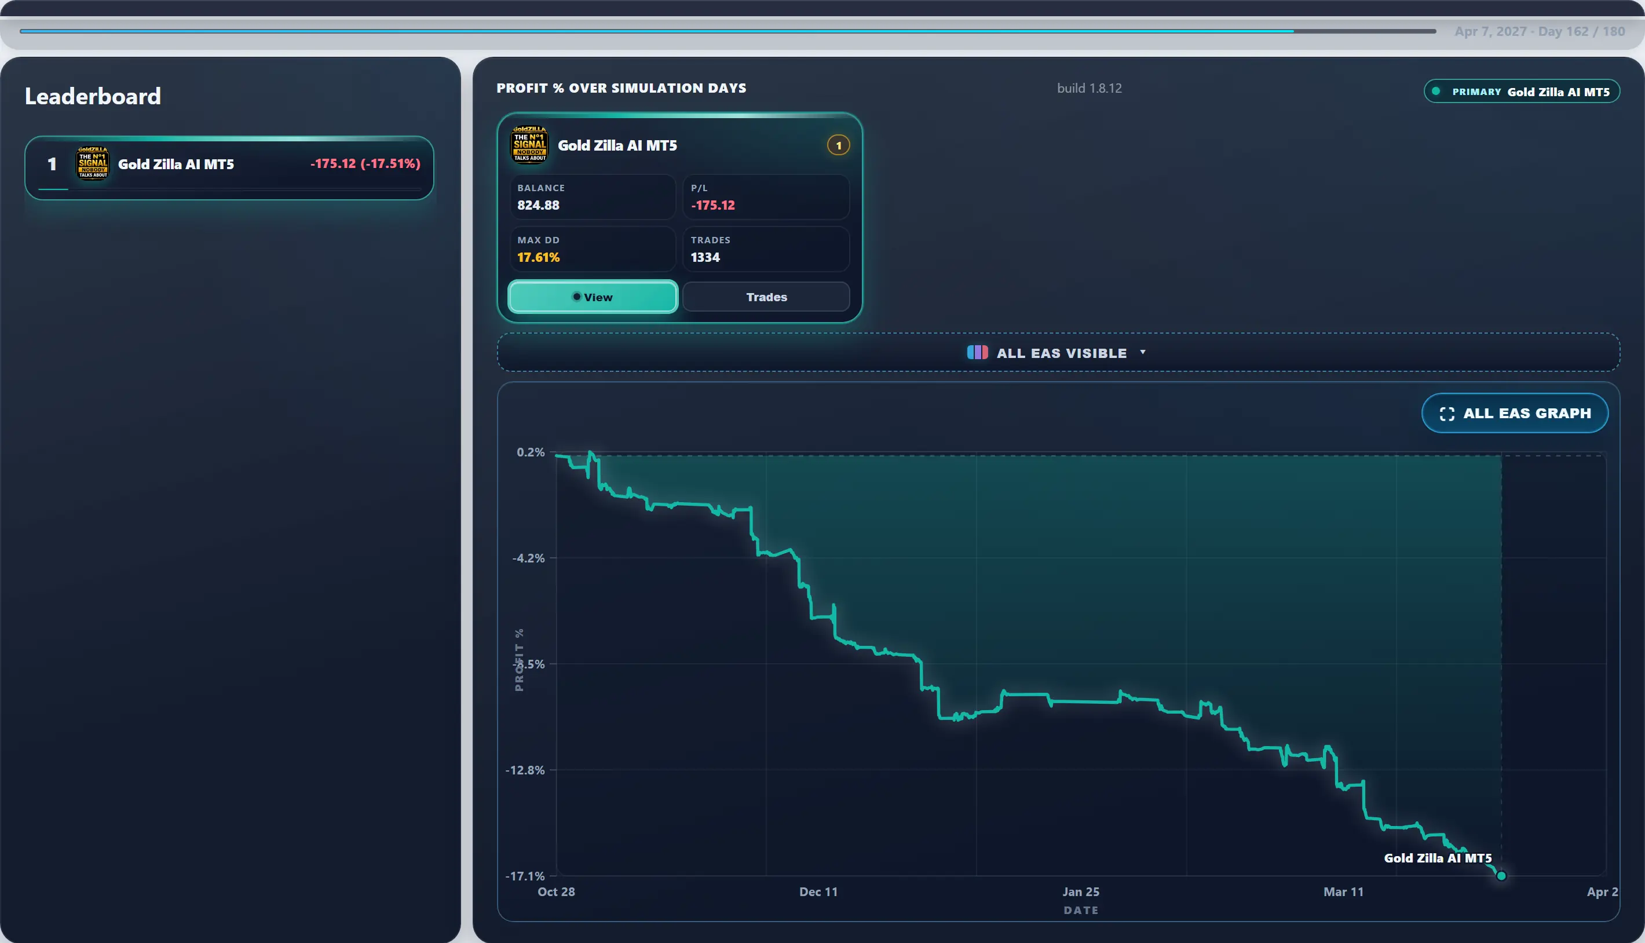Click the EA card title Gold Zilla AI MT5
Image resolution: width=1645 pixels, height=943 pixels.
tap(617, 145)
